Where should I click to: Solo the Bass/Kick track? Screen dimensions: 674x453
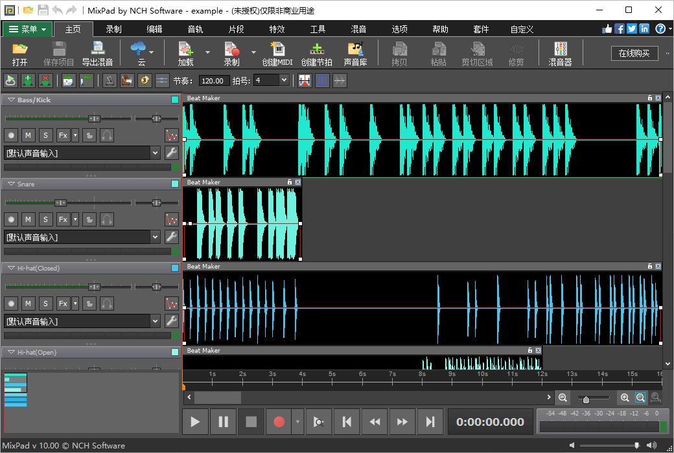45,135
